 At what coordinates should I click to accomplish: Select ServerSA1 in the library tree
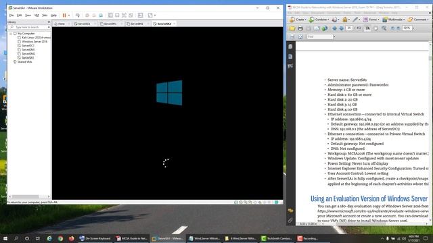point(26,58)
